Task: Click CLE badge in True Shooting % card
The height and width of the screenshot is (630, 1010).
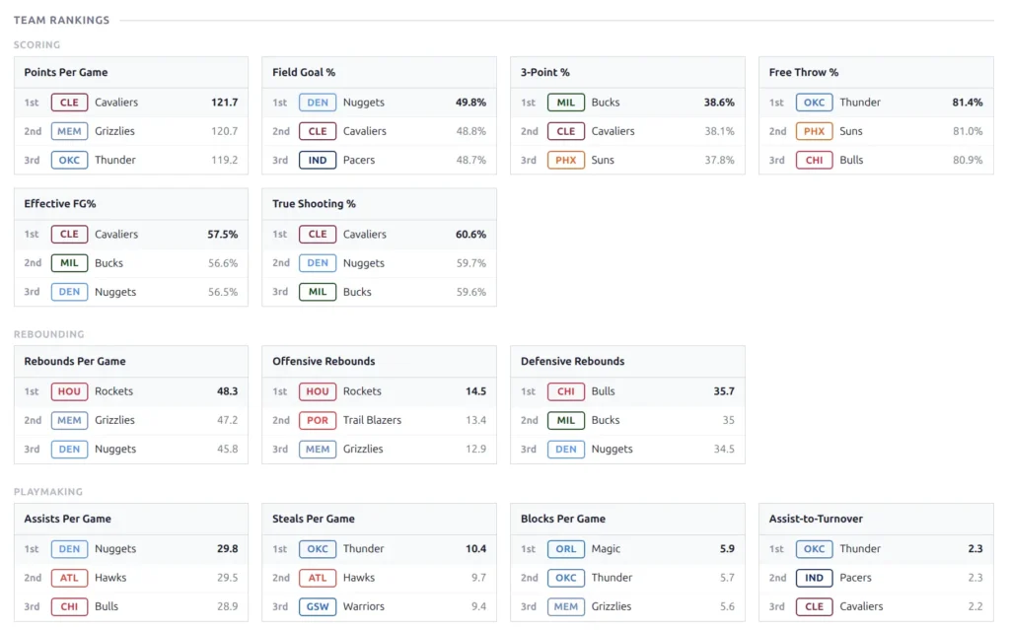Action: (x=318, y=235)
